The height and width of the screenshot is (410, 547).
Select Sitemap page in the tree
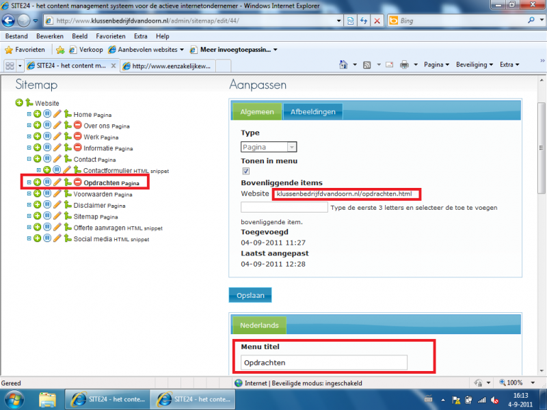86,217
